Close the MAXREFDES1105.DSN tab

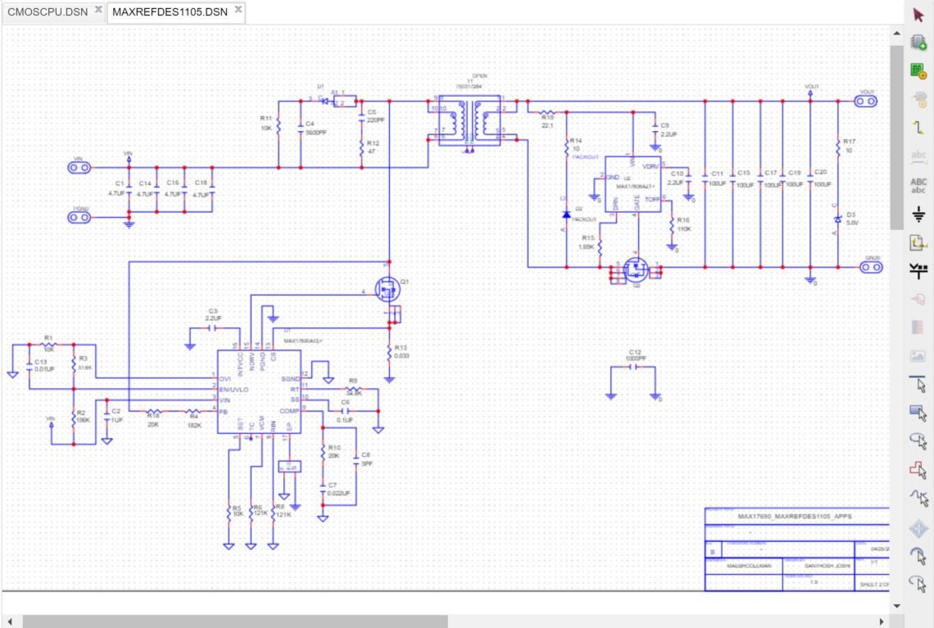238,10
